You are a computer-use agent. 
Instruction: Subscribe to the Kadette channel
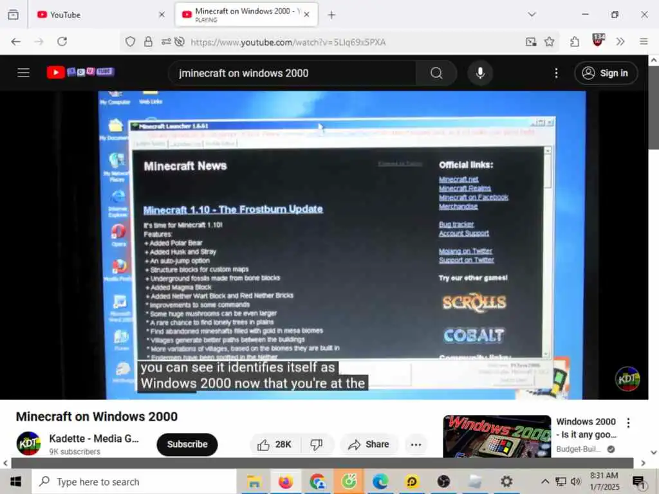(187, 444)
